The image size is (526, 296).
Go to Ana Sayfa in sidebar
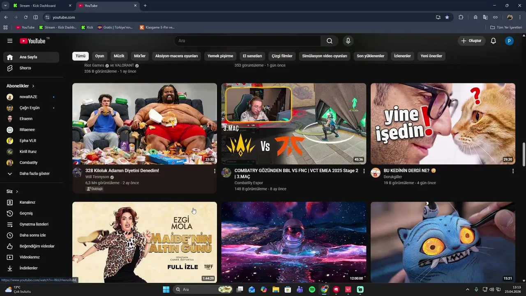pos(31,57)
